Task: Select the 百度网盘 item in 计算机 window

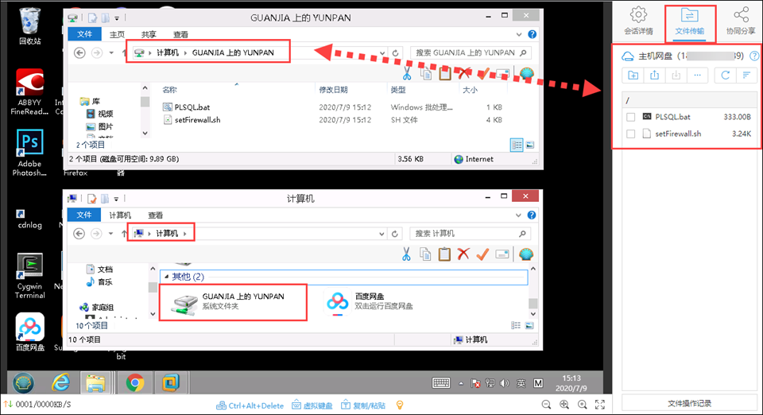Action: pos(370,301)
